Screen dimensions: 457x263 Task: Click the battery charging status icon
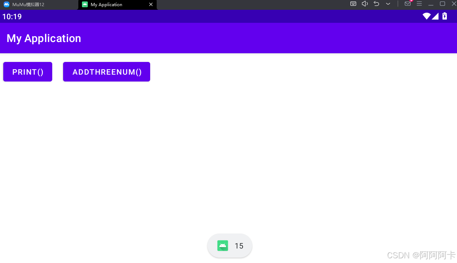click(445, 16)
